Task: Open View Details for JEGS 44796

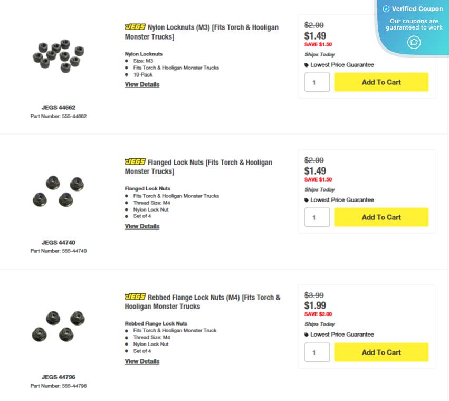Action: pyautogui.click(x=141, y=361)
